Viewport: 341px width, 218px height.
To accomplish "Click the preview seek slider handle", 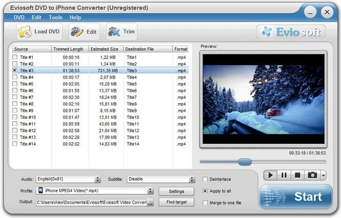I will pos(245,162).
